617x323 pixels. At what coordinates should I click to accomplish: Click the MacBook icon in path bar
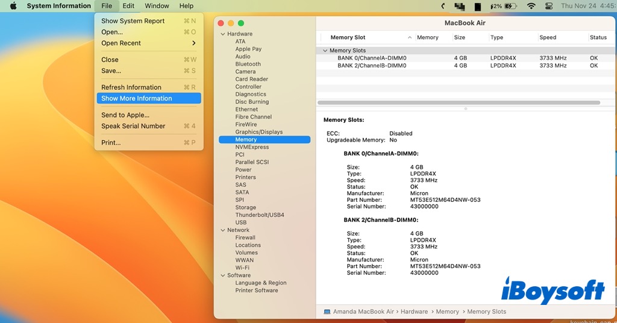coord(327,312)
